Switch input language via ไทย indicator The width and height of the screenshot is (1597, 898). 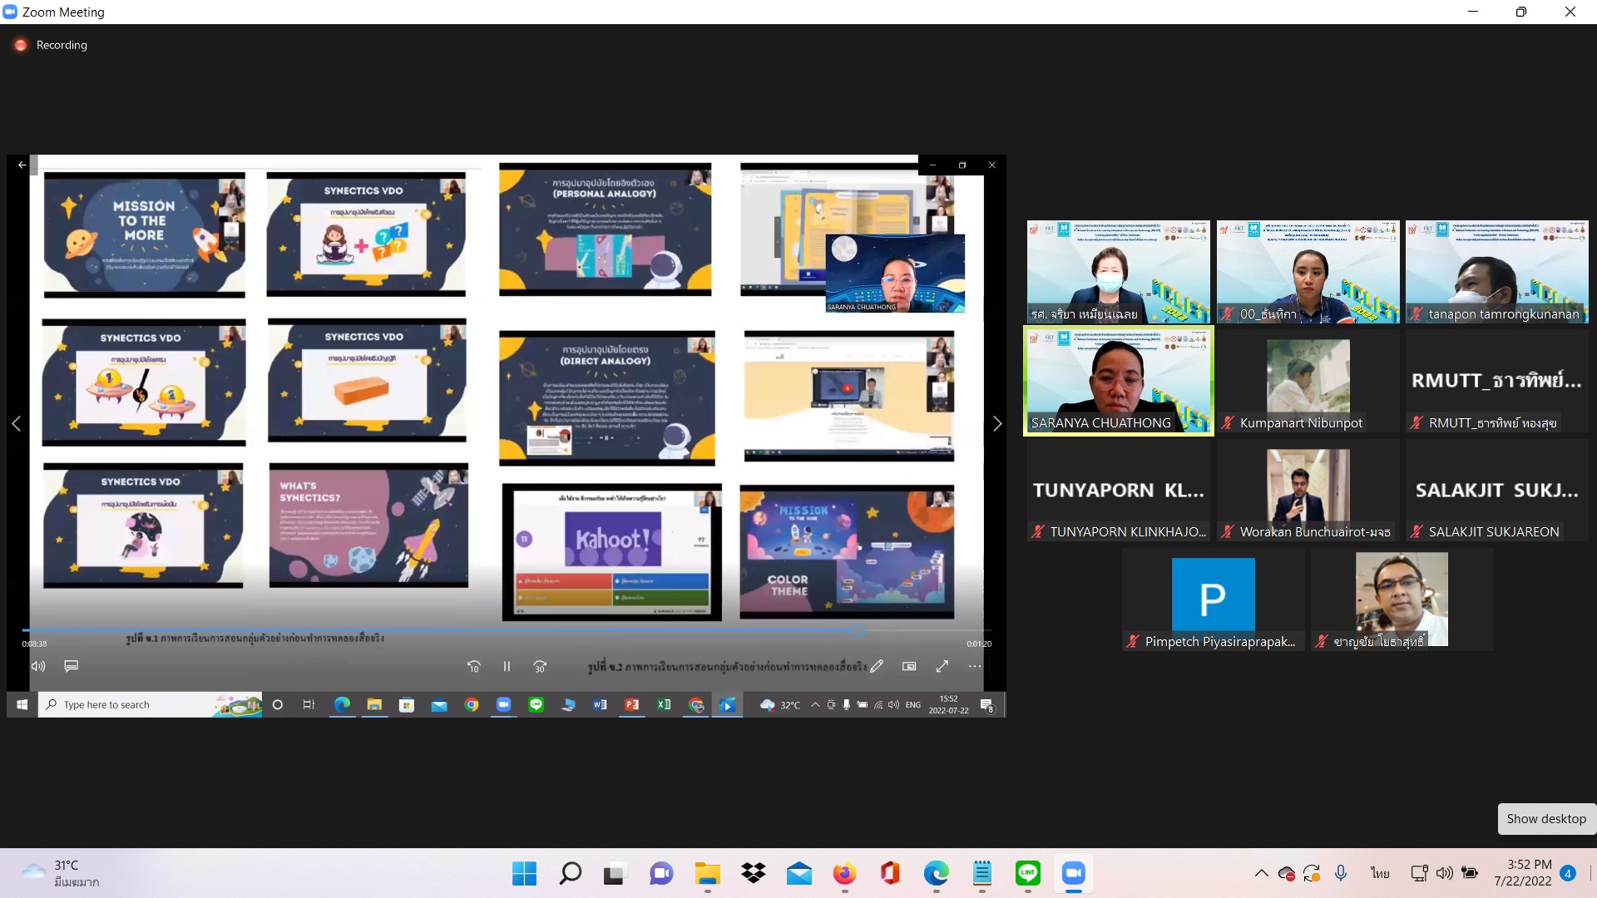1380,873
